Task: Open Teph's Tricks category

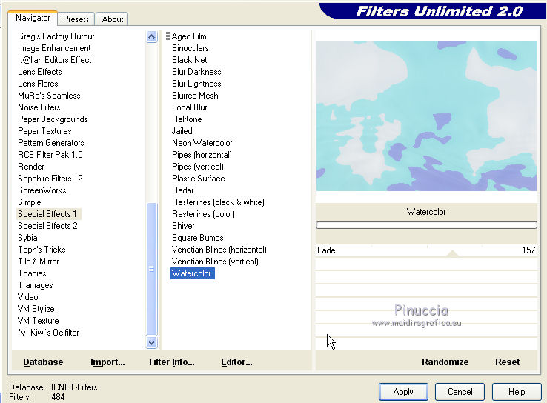Action: tap(42, 250)
